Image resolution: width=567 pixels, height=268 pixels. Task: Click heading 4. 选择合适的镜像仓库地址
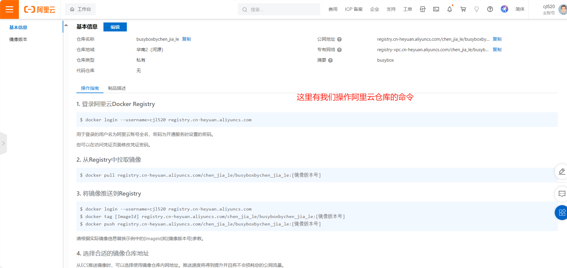click(x=113, y=254)
